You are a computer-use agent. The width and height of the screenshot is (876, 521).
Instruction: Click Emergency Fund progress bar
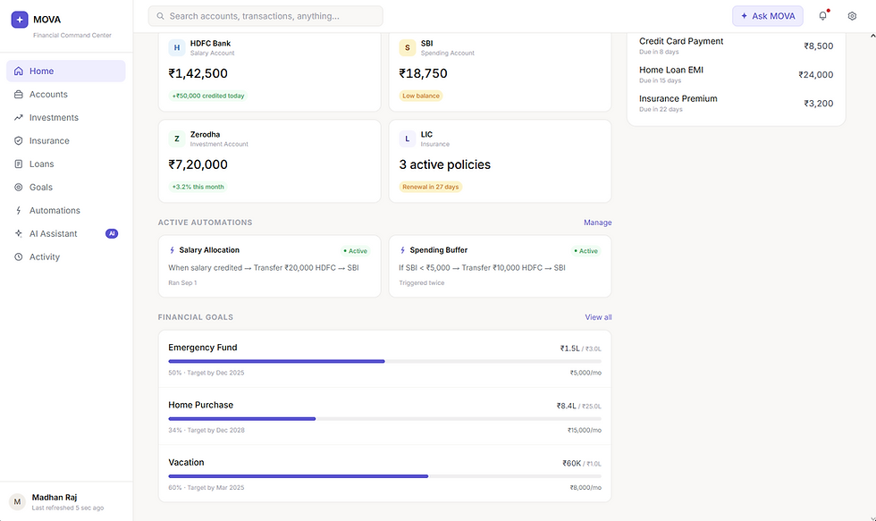point(385,361)
